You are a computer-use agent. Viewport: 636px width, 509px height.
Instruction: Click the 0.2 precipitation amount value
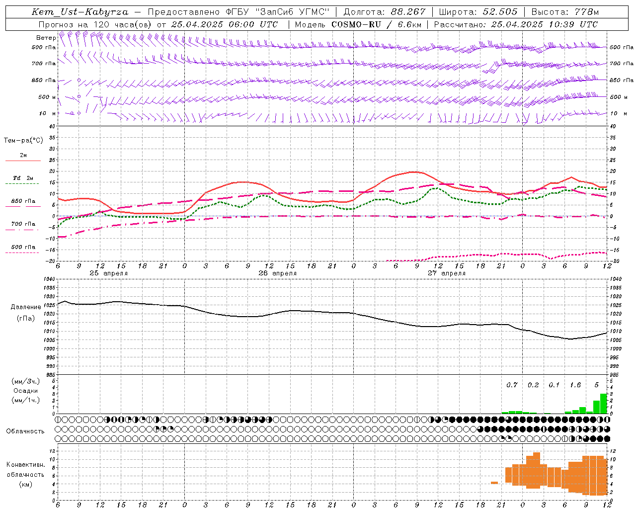pyautogui.click(x=533, y=385)
